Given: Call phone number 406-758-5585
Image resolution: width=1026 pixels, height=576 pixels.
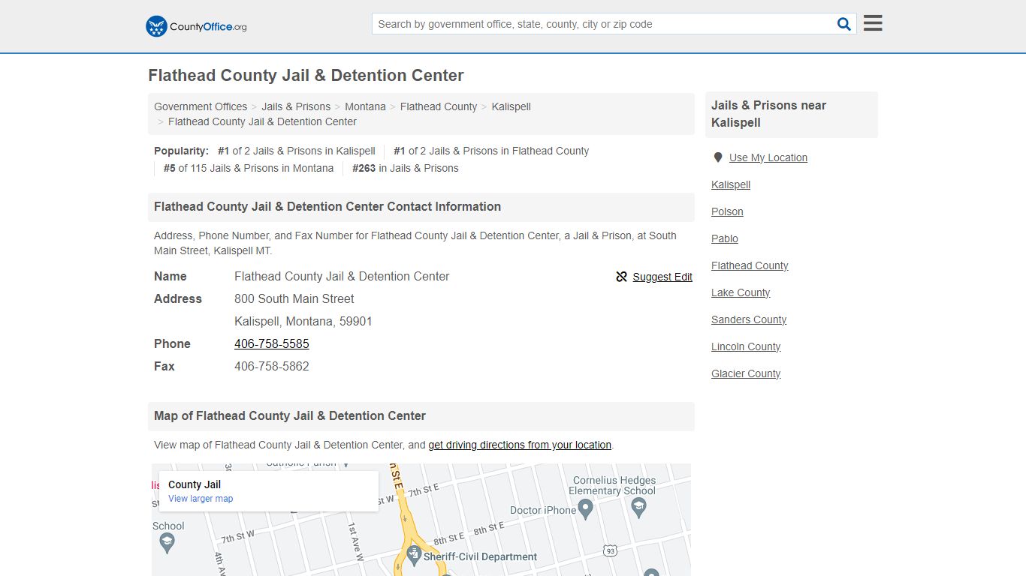Looking at the screenshot, I should (x=272, y=343).
